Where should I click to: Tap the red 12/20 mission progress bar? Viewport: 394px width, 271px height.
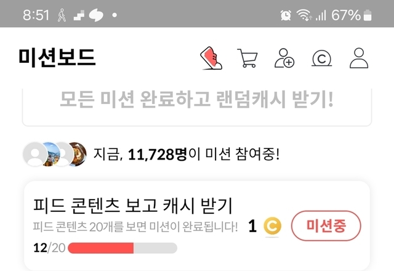(x=123, y=248)
